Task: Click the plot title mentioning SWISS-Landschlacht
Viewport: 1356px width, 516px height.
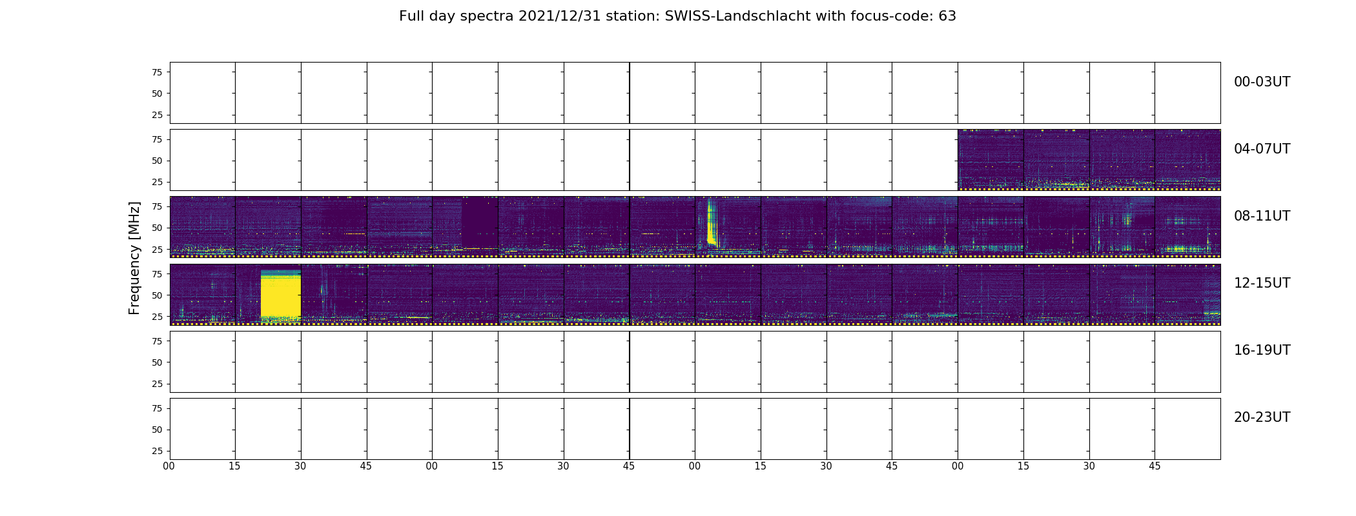Action: [x=677, y=16]
